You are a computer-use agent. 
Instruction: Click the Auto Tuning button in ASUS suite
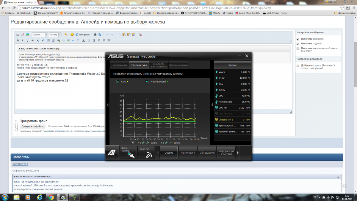[x=128, y=152]
